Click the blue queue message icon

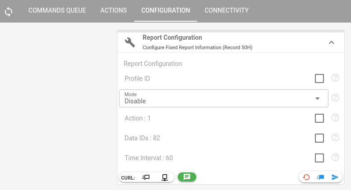321,177
